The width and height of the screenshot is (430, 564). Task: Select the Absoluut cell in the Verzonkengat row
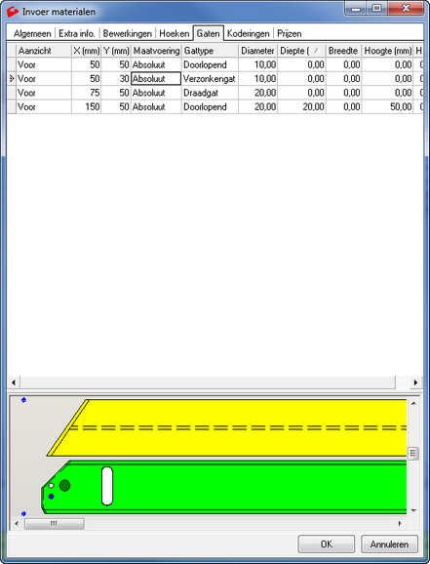pos(156,78)
